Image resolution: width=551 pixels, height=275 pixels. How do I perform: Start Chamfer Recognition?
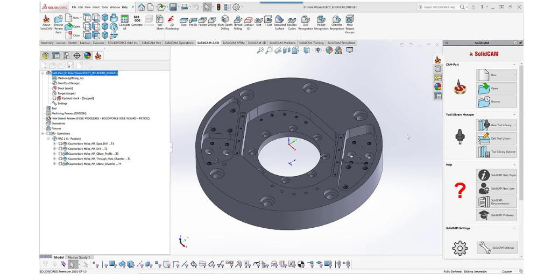click(337, 23)
